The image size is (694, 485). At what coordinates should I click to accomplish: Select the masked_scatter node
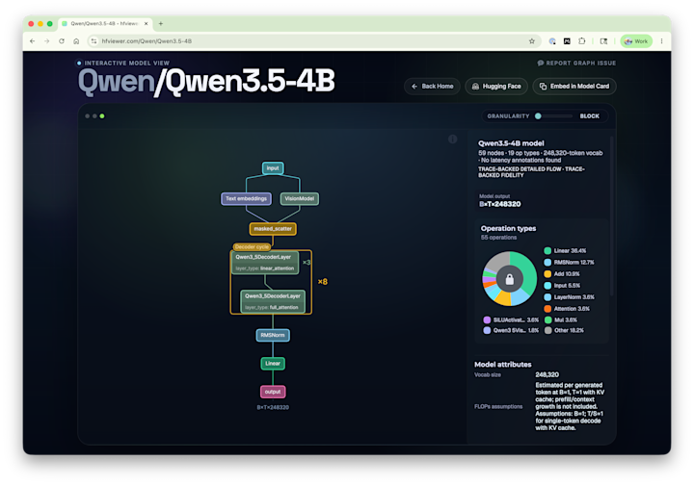(x=273, y=229)
